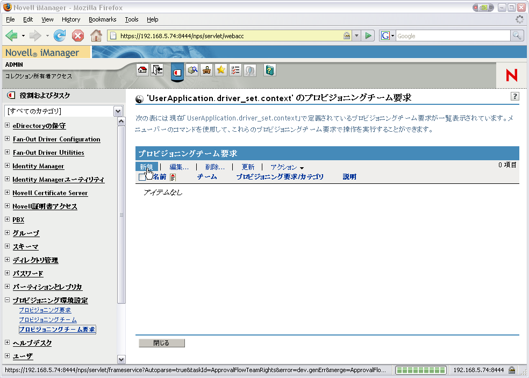Viewport: 529px width, 378px height.
Task: Open the History menu
Action: 71,19
